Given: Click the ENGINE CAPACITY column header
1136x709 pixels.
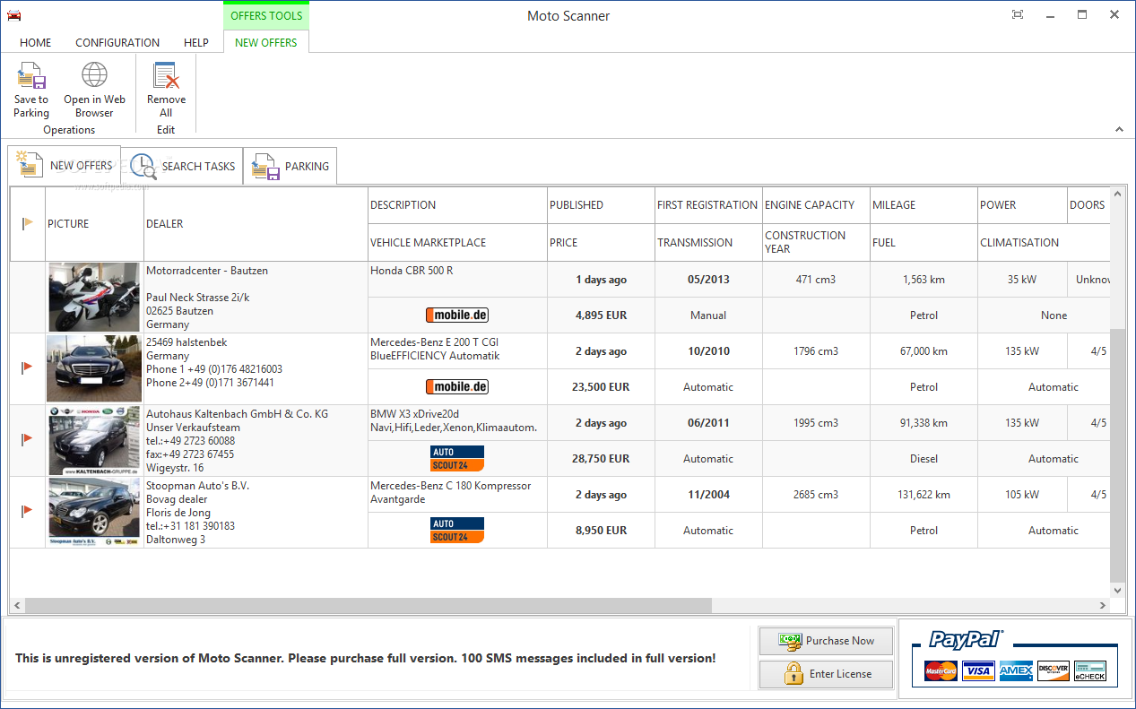Looking at the screenshot, I should point(816,205).
